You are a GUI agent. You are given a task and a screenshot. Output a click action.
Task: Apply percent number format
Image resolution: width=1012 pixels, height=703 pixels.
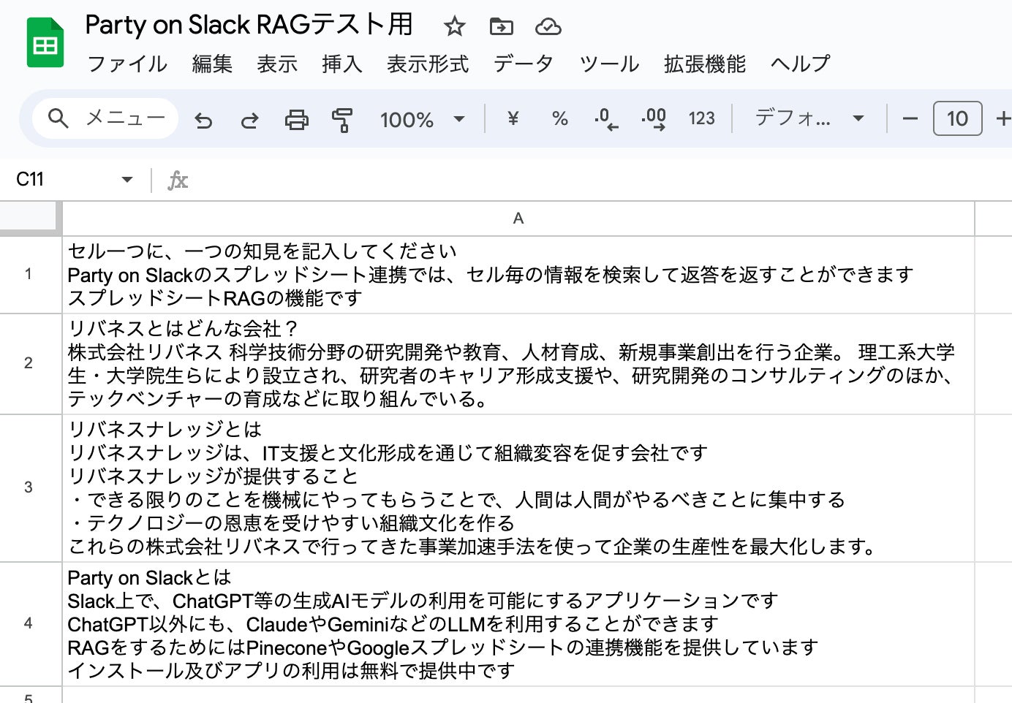560,118
